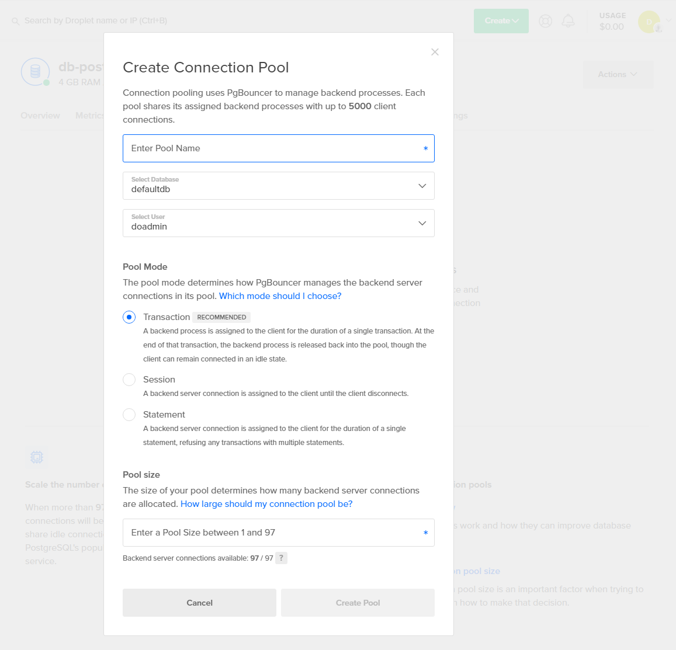Select the Transaction pool mode

tap(129, 317)
